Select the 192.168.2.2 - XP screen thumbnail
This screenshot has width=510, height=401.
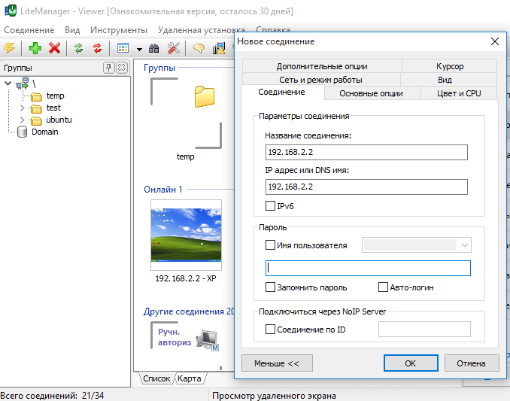pos(186,235)
